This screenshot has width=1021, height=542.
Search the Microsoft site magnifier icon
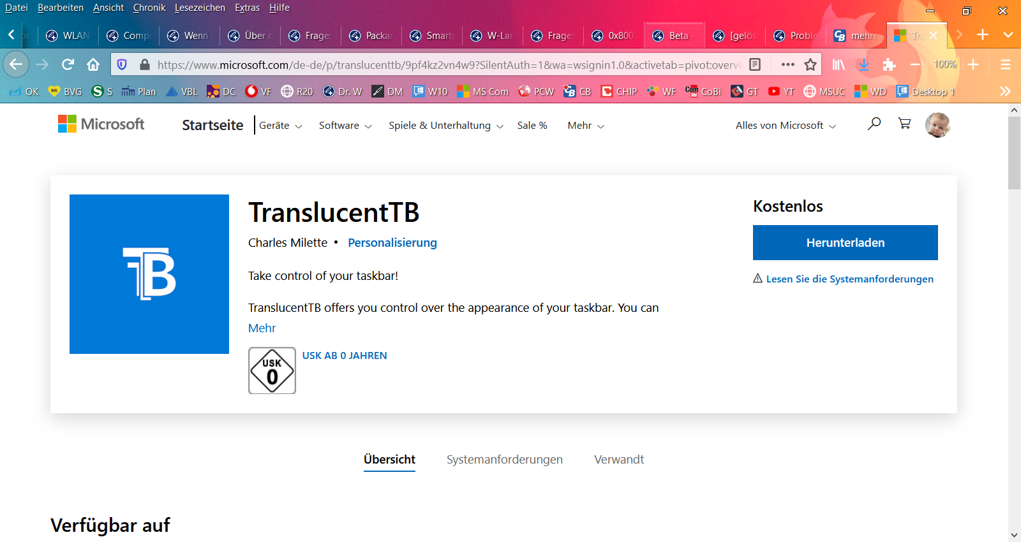[874, 124]
